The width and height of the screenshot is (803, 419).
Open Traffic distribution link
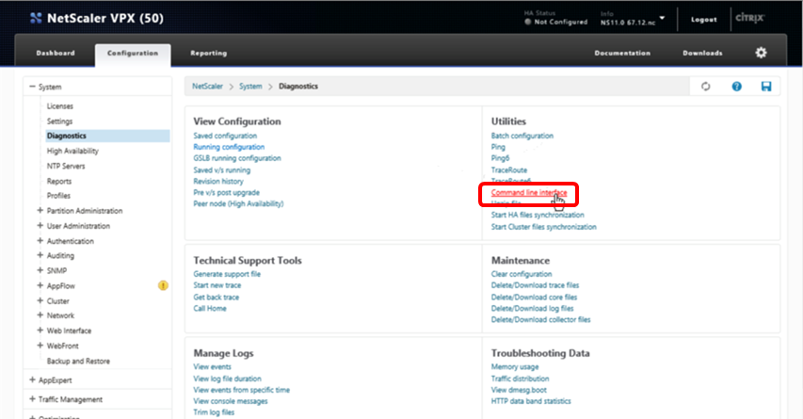pos(520,379)
